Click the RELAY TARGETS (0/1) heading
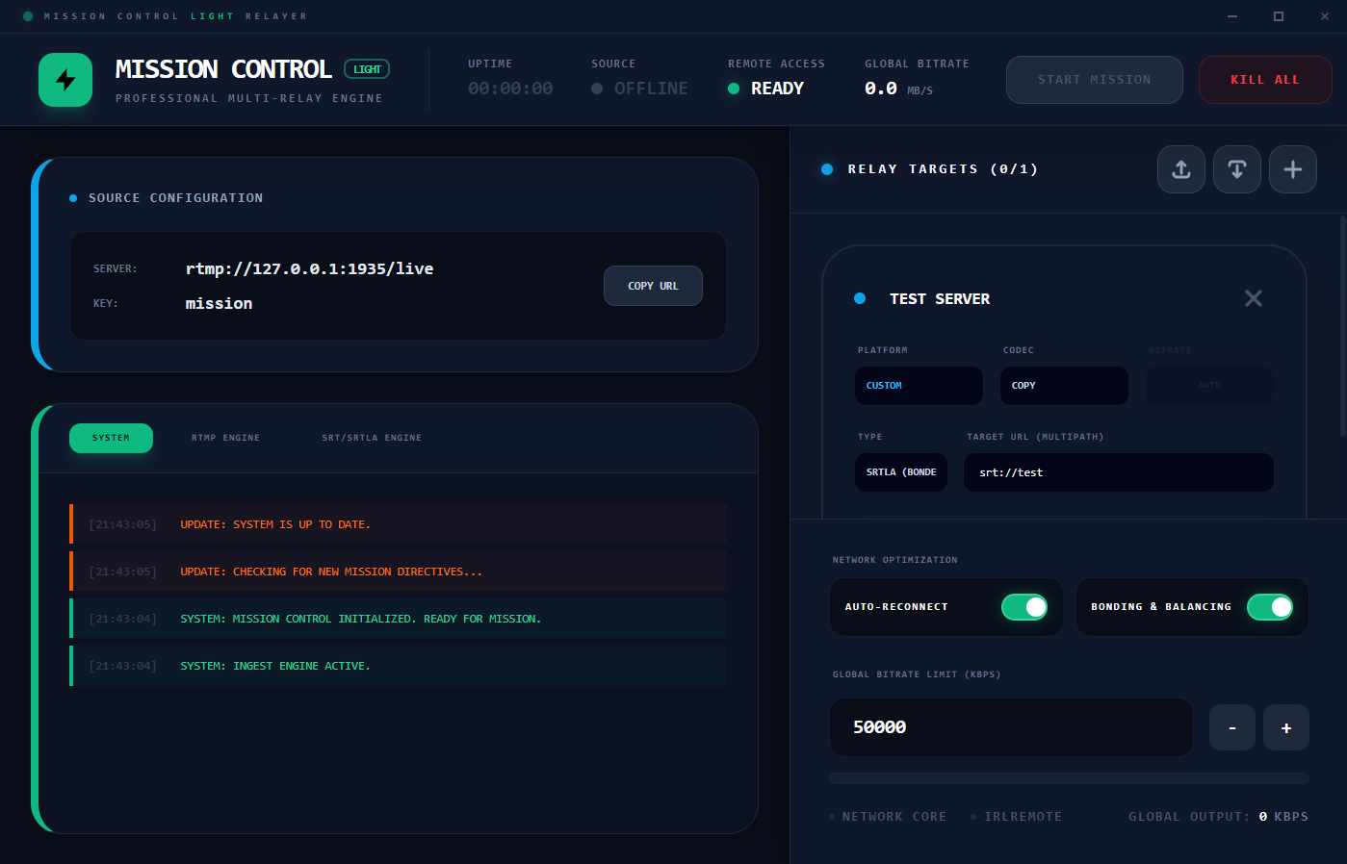1347x864 pixels. (x=943, y=169)
